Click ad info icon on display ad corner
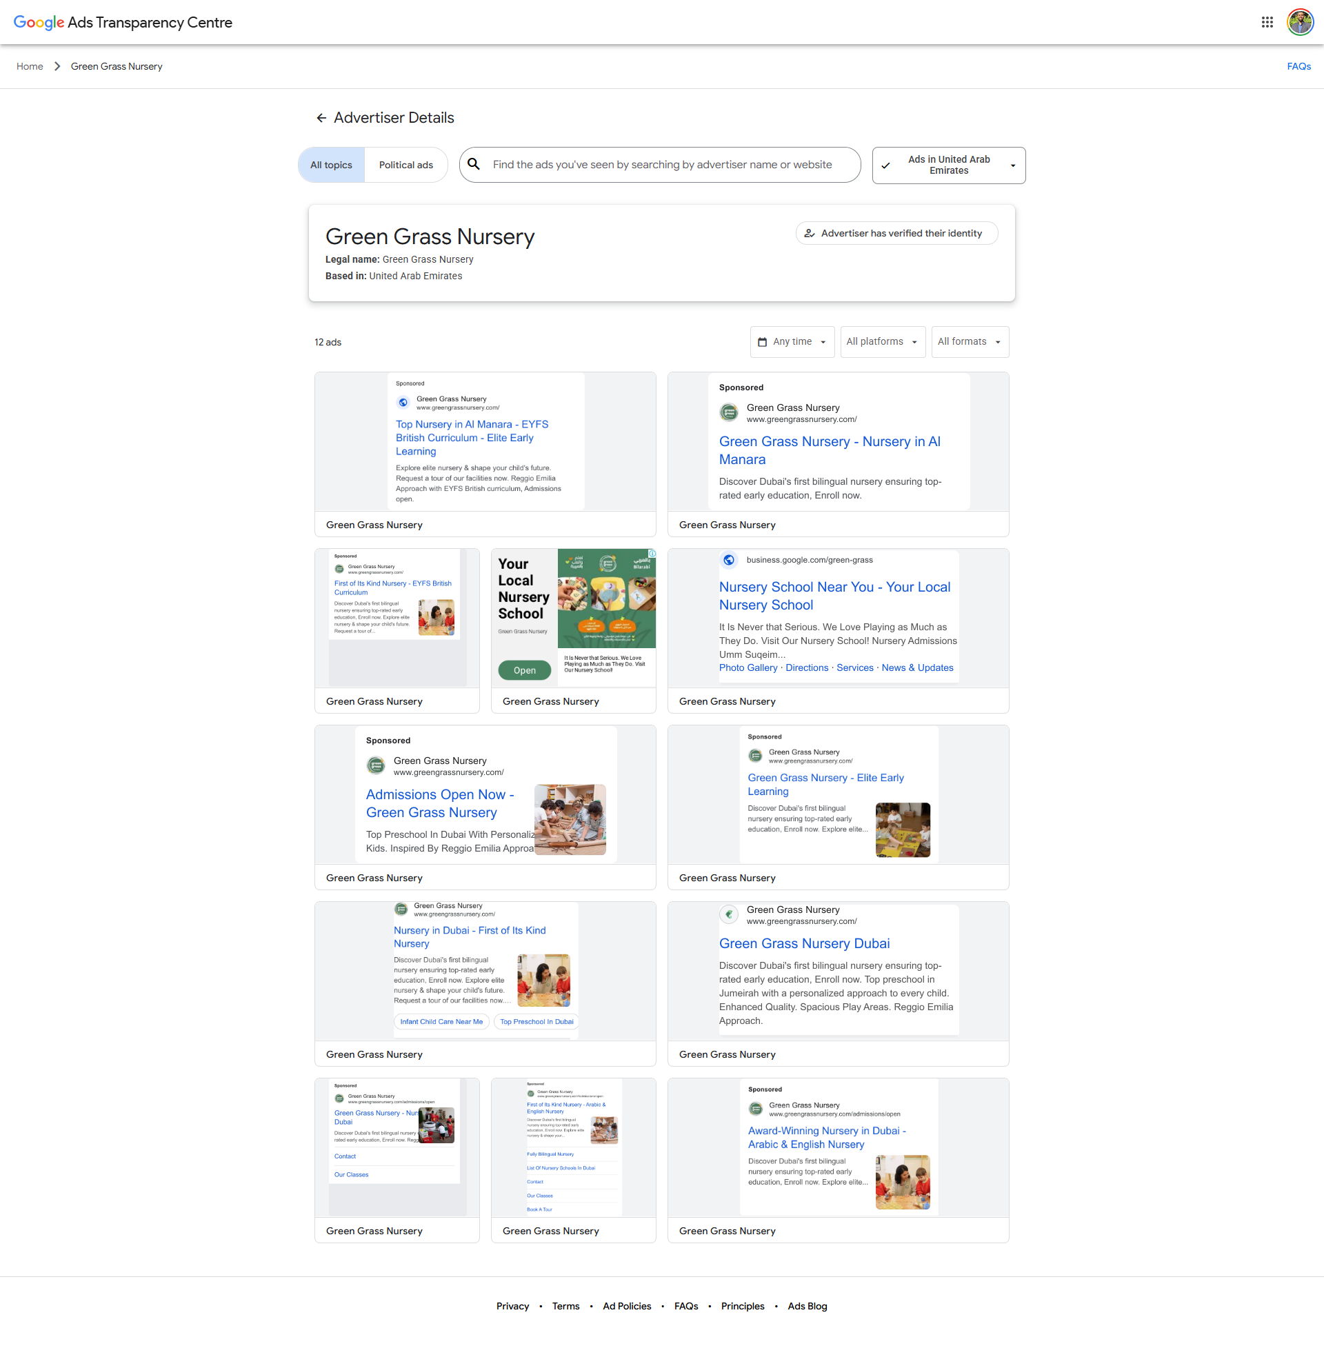 coord(652,554)
